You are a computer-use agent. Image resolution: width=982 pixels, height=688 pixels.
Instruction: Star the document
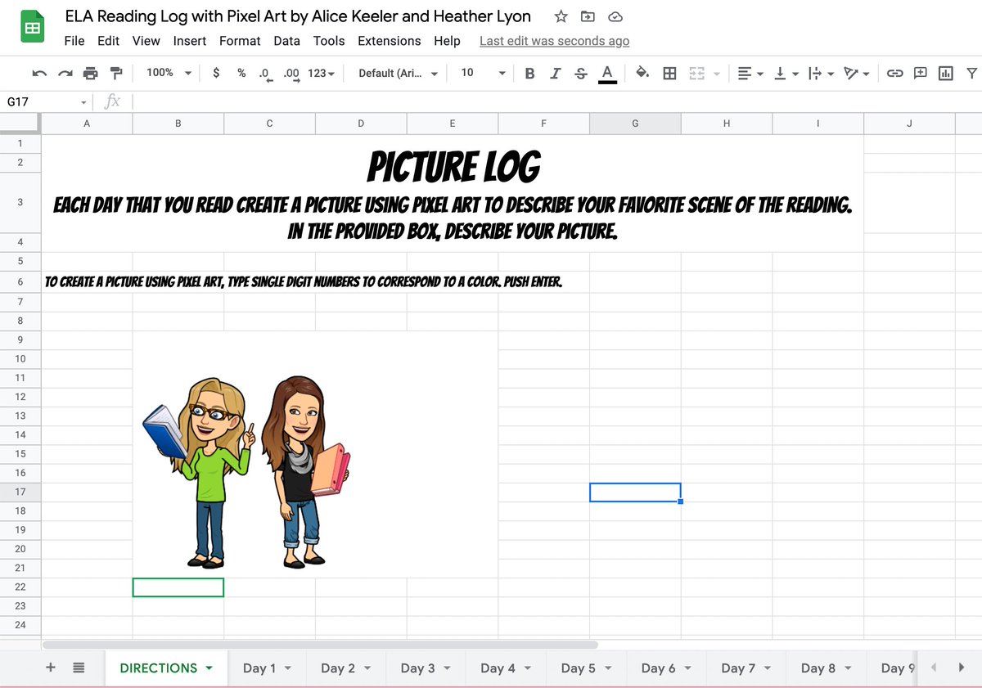click(561, 16)
